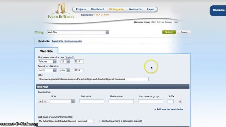Click the NoodleTools logo
Image resolution: width=226 pixels, height=127 pixels.
tap(61, 11)
